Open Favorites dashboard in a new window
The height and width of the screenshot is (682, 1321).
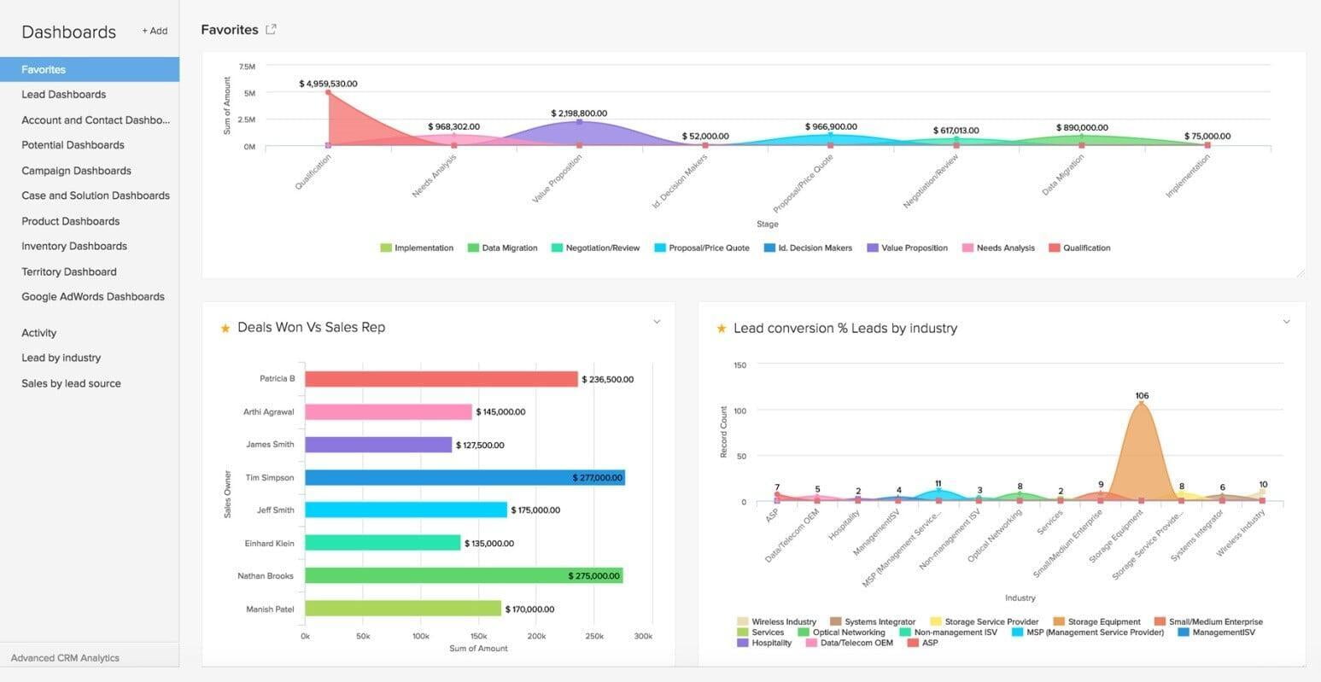pyautogui.click(x=271, y=28)
